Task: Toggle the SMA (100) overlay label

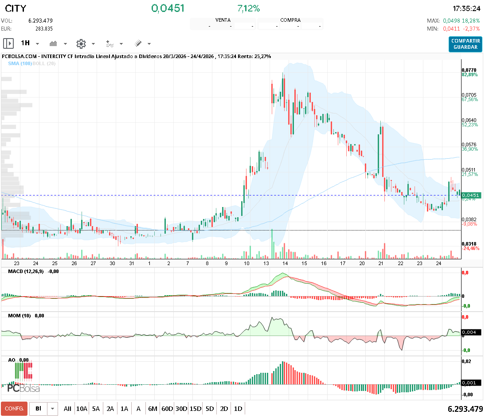Action: (21, 64)
